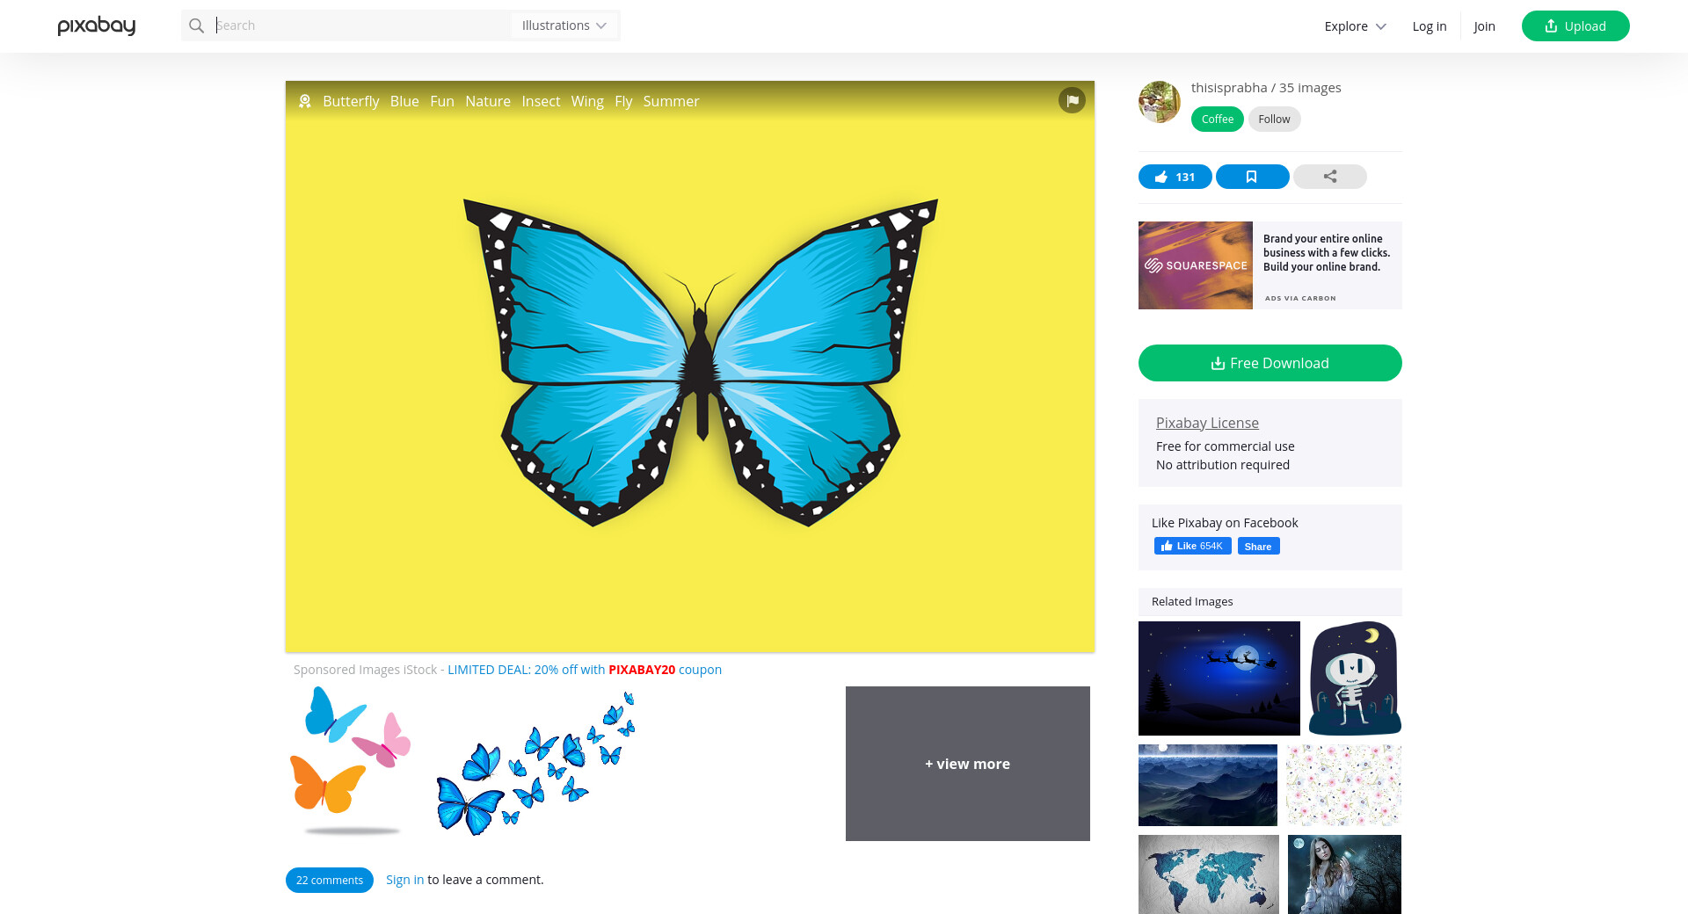Open thisisprabha's profile avatar

pos(1160,102)
